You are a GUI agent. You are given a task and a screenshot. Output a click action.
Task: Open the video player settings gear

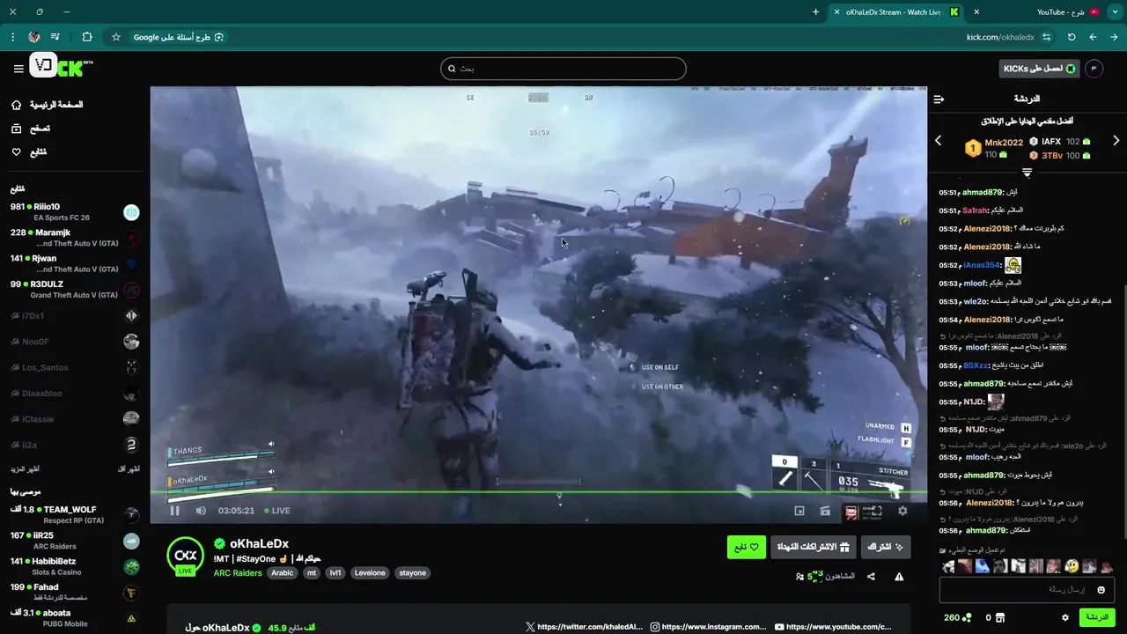pos(902,511)
